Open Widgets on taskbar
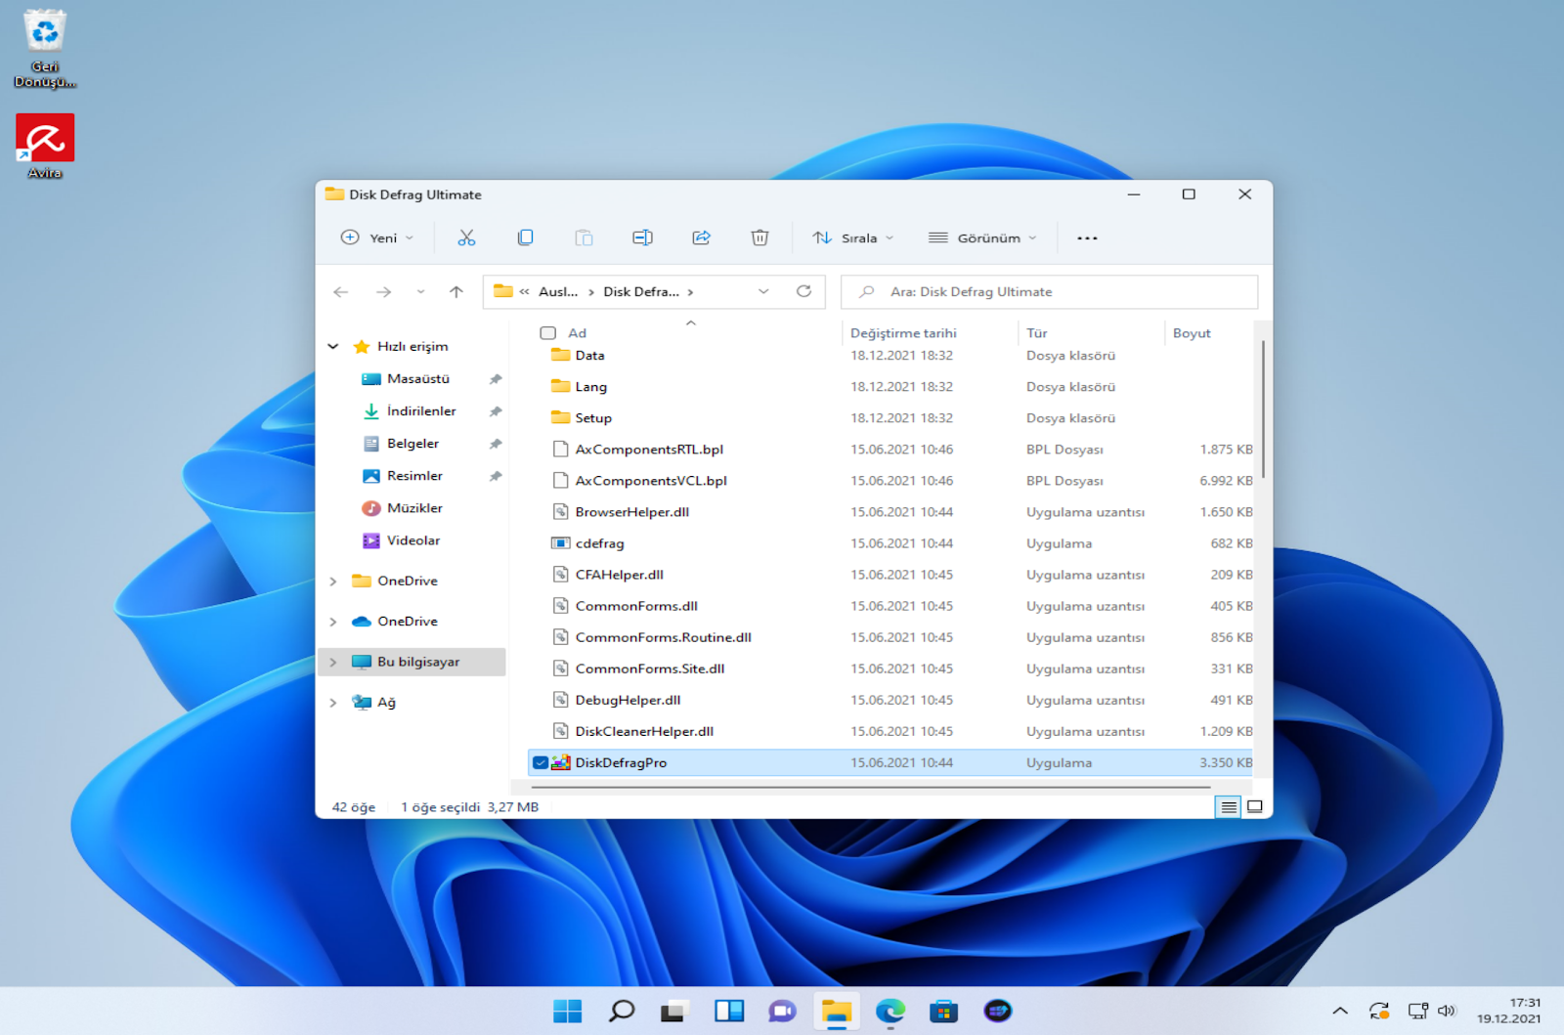Image resolution: width=1564 pixels, height=1035 pixels. coord(728,1011)
